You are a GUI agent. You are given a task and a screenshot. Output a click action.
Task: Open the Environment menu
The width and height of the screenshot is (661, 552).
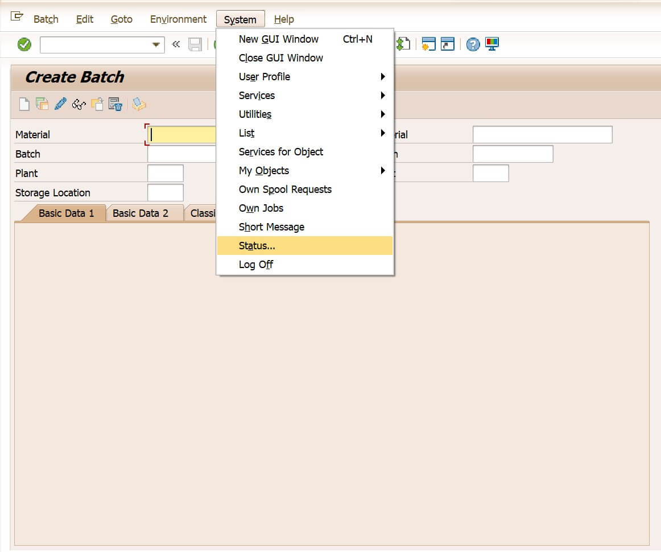point(178,19)
